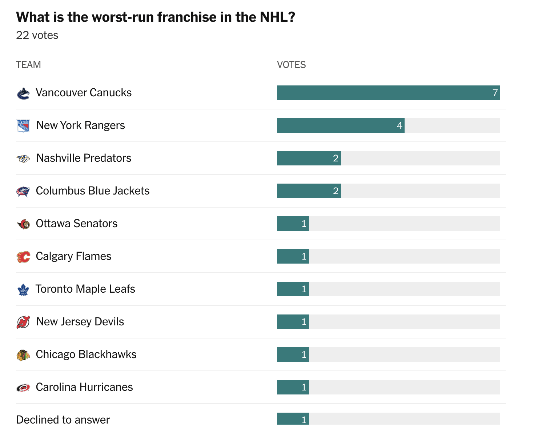Click the New York Rangers 4-vote bar

pos(341,125)
